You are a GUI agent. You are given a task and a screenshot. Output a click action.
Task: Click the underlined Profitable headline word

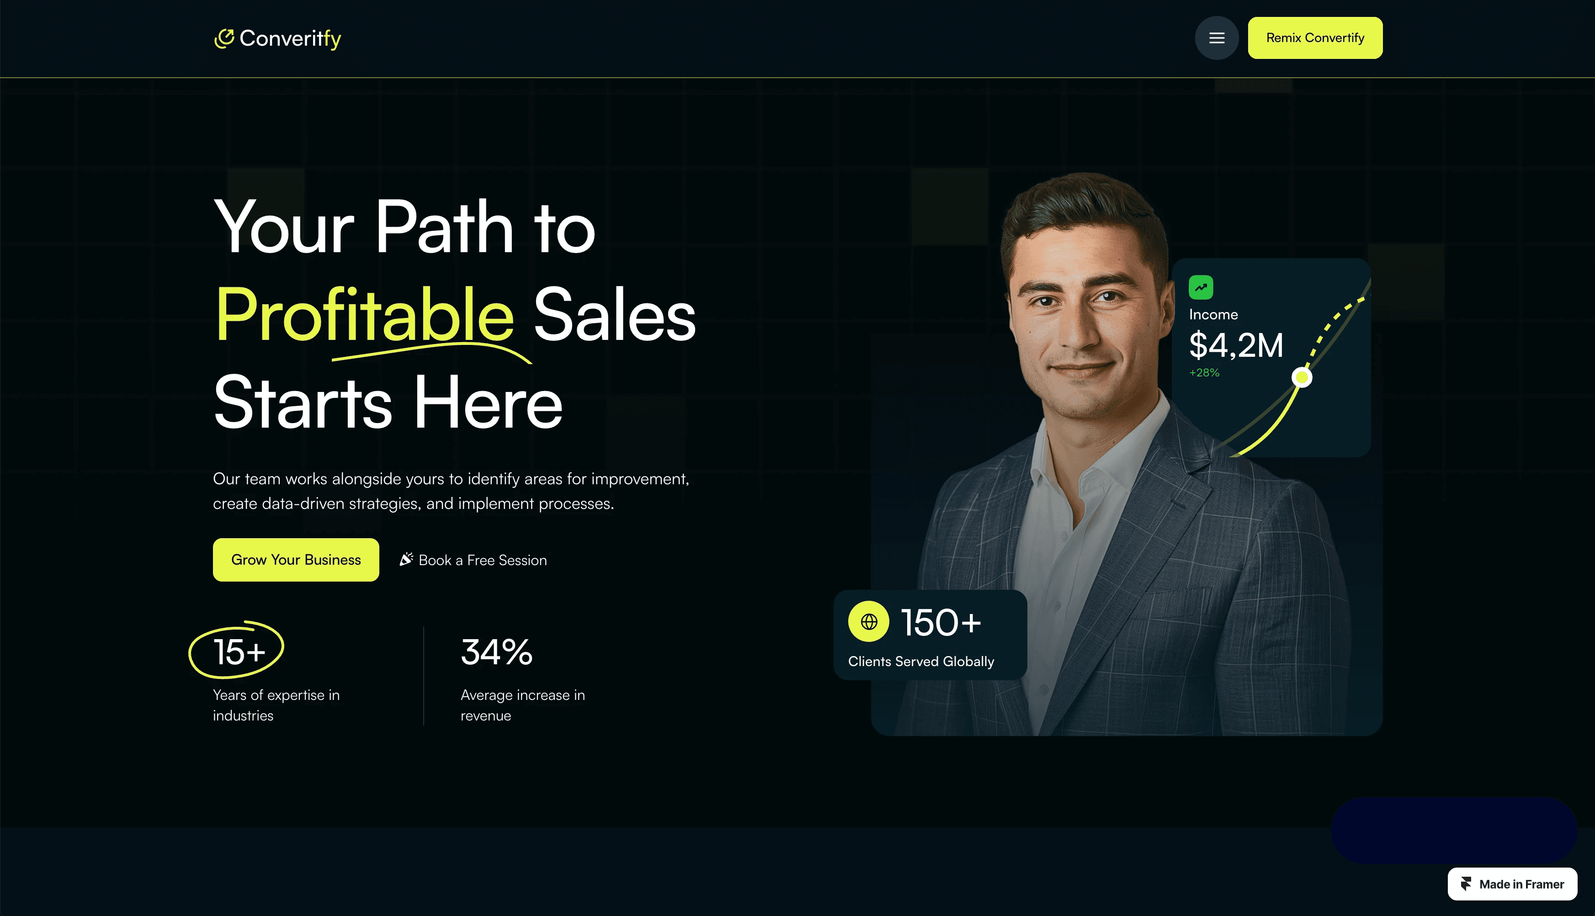coord(365,315)
